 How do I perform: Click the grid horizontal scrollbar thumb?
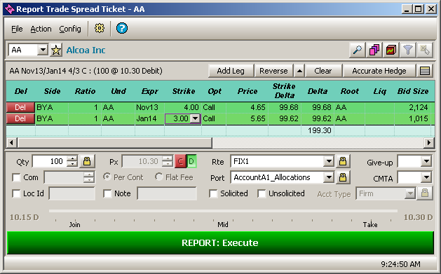click(115, 143)
